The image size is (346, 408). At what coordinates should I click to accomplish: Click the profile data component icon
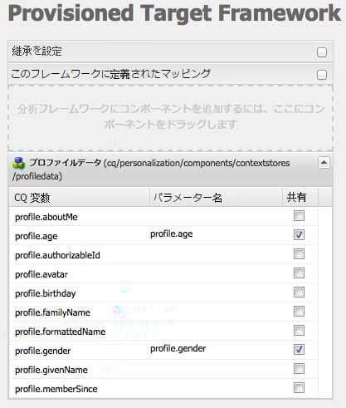click(x=18, y=163)
